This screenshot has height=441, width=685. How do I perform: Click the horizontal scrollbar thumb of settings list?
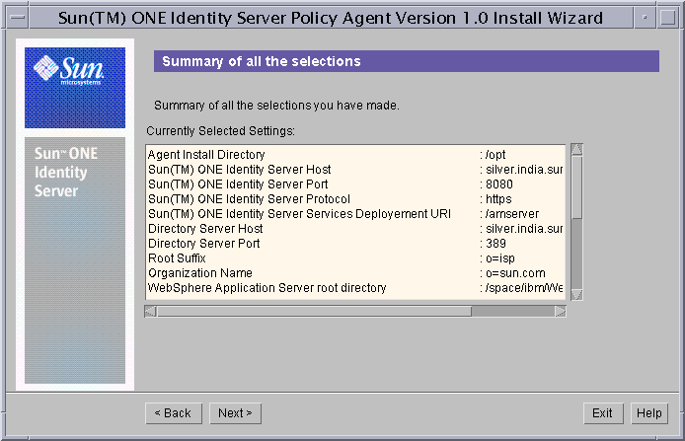point(314,312)
